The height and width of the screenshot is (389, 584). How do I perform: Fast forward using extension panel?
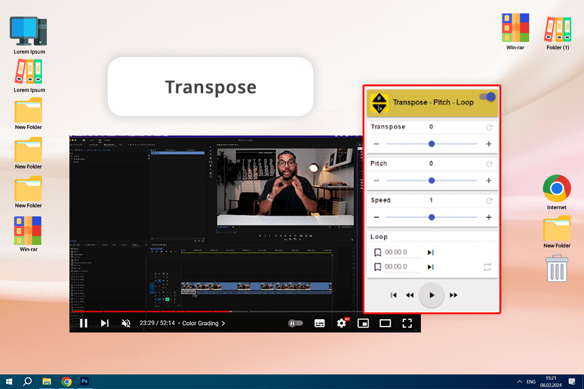[453, 295]
